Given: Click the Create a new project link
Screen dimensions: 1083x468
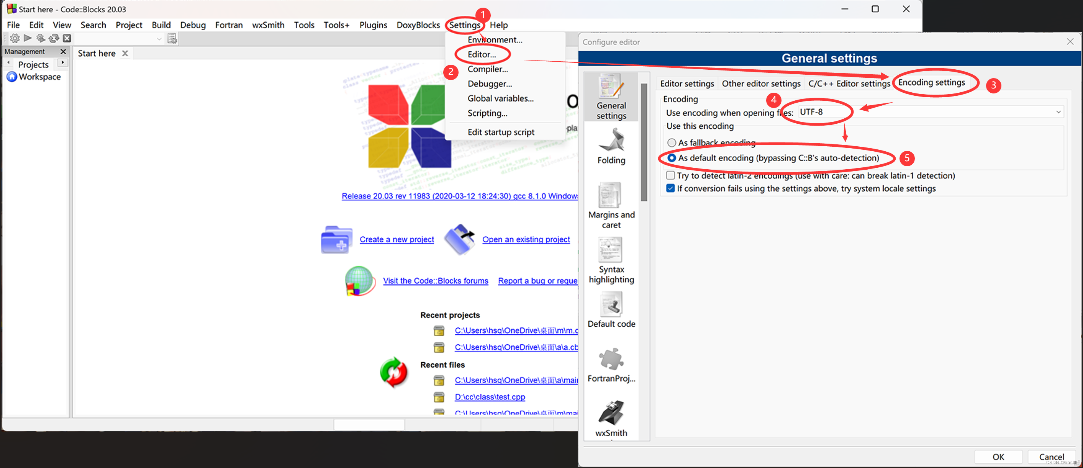Looking at the screenshot, I should coord(396,239).
